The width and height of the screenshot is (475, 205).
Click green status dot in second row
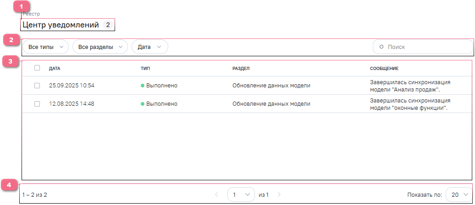(x=143, y=104)
